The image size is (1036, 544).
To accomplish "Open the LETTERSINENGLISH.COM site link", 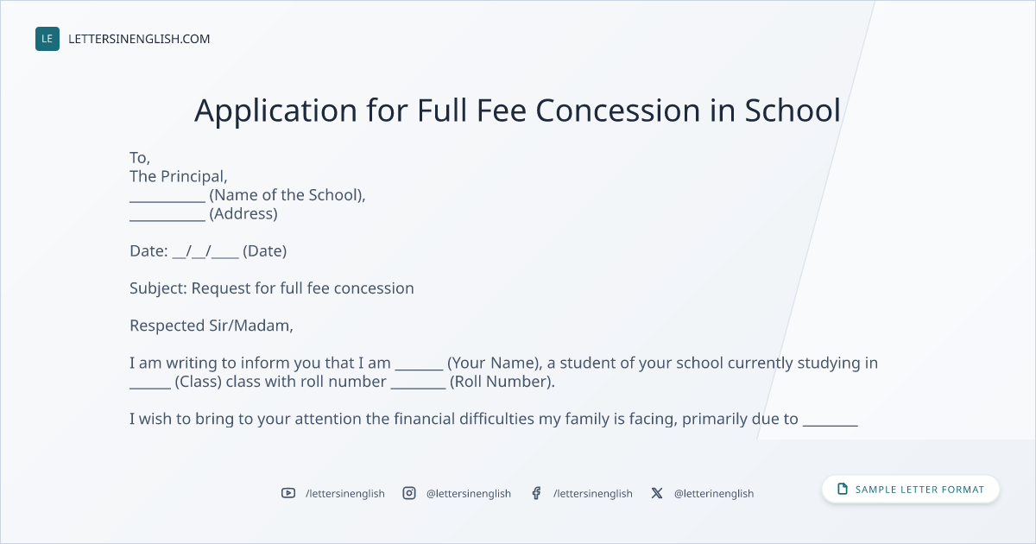I will point(139,39).
